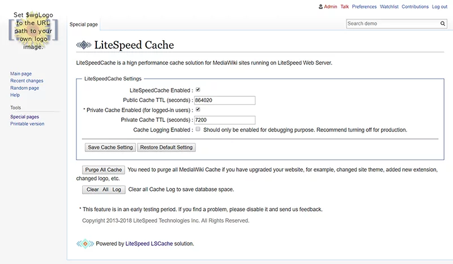
Task: Click the Public Cache TTL label
Action: click(x=158, y=100)
